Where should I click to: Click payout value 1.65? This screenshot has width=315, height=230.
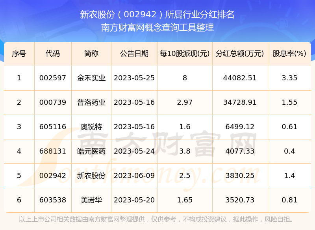coord(185,200)
